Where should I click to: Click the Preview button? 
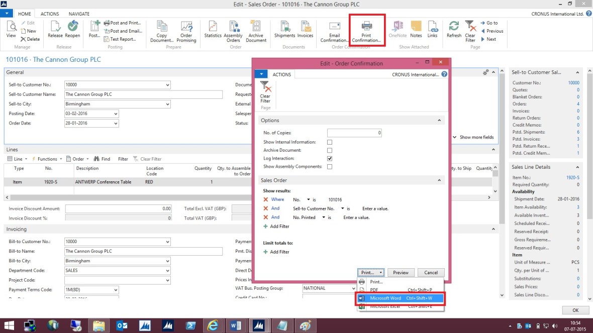click(401, 272)
